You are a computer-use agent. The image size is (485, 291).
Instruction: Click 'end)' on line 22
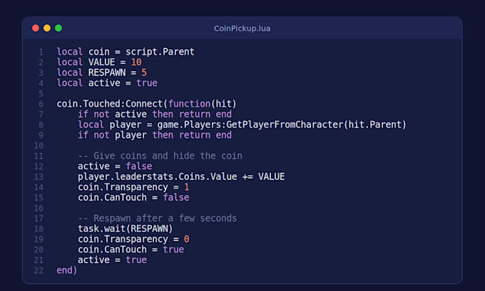click(x=67, y=270)
